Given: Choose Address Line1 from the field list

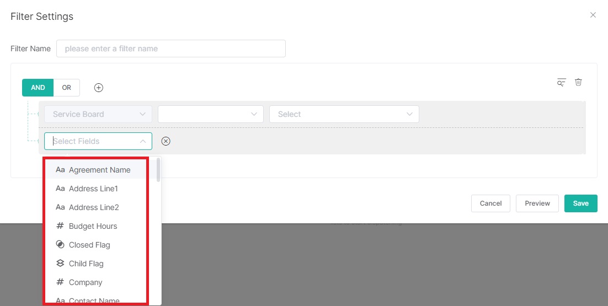Looking at the screenshot, I should pos(93,189).
